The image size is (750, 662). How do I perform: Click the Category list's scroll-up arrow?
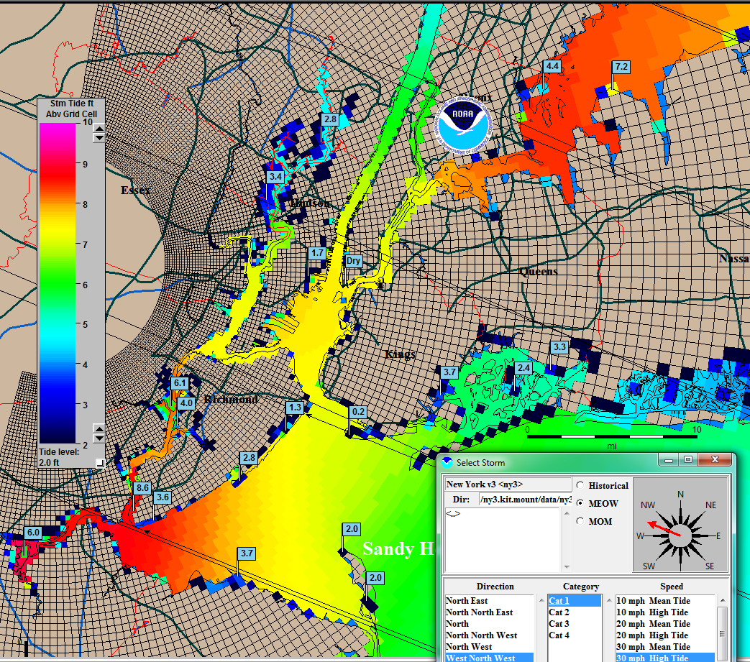click(x=609, y=600)
